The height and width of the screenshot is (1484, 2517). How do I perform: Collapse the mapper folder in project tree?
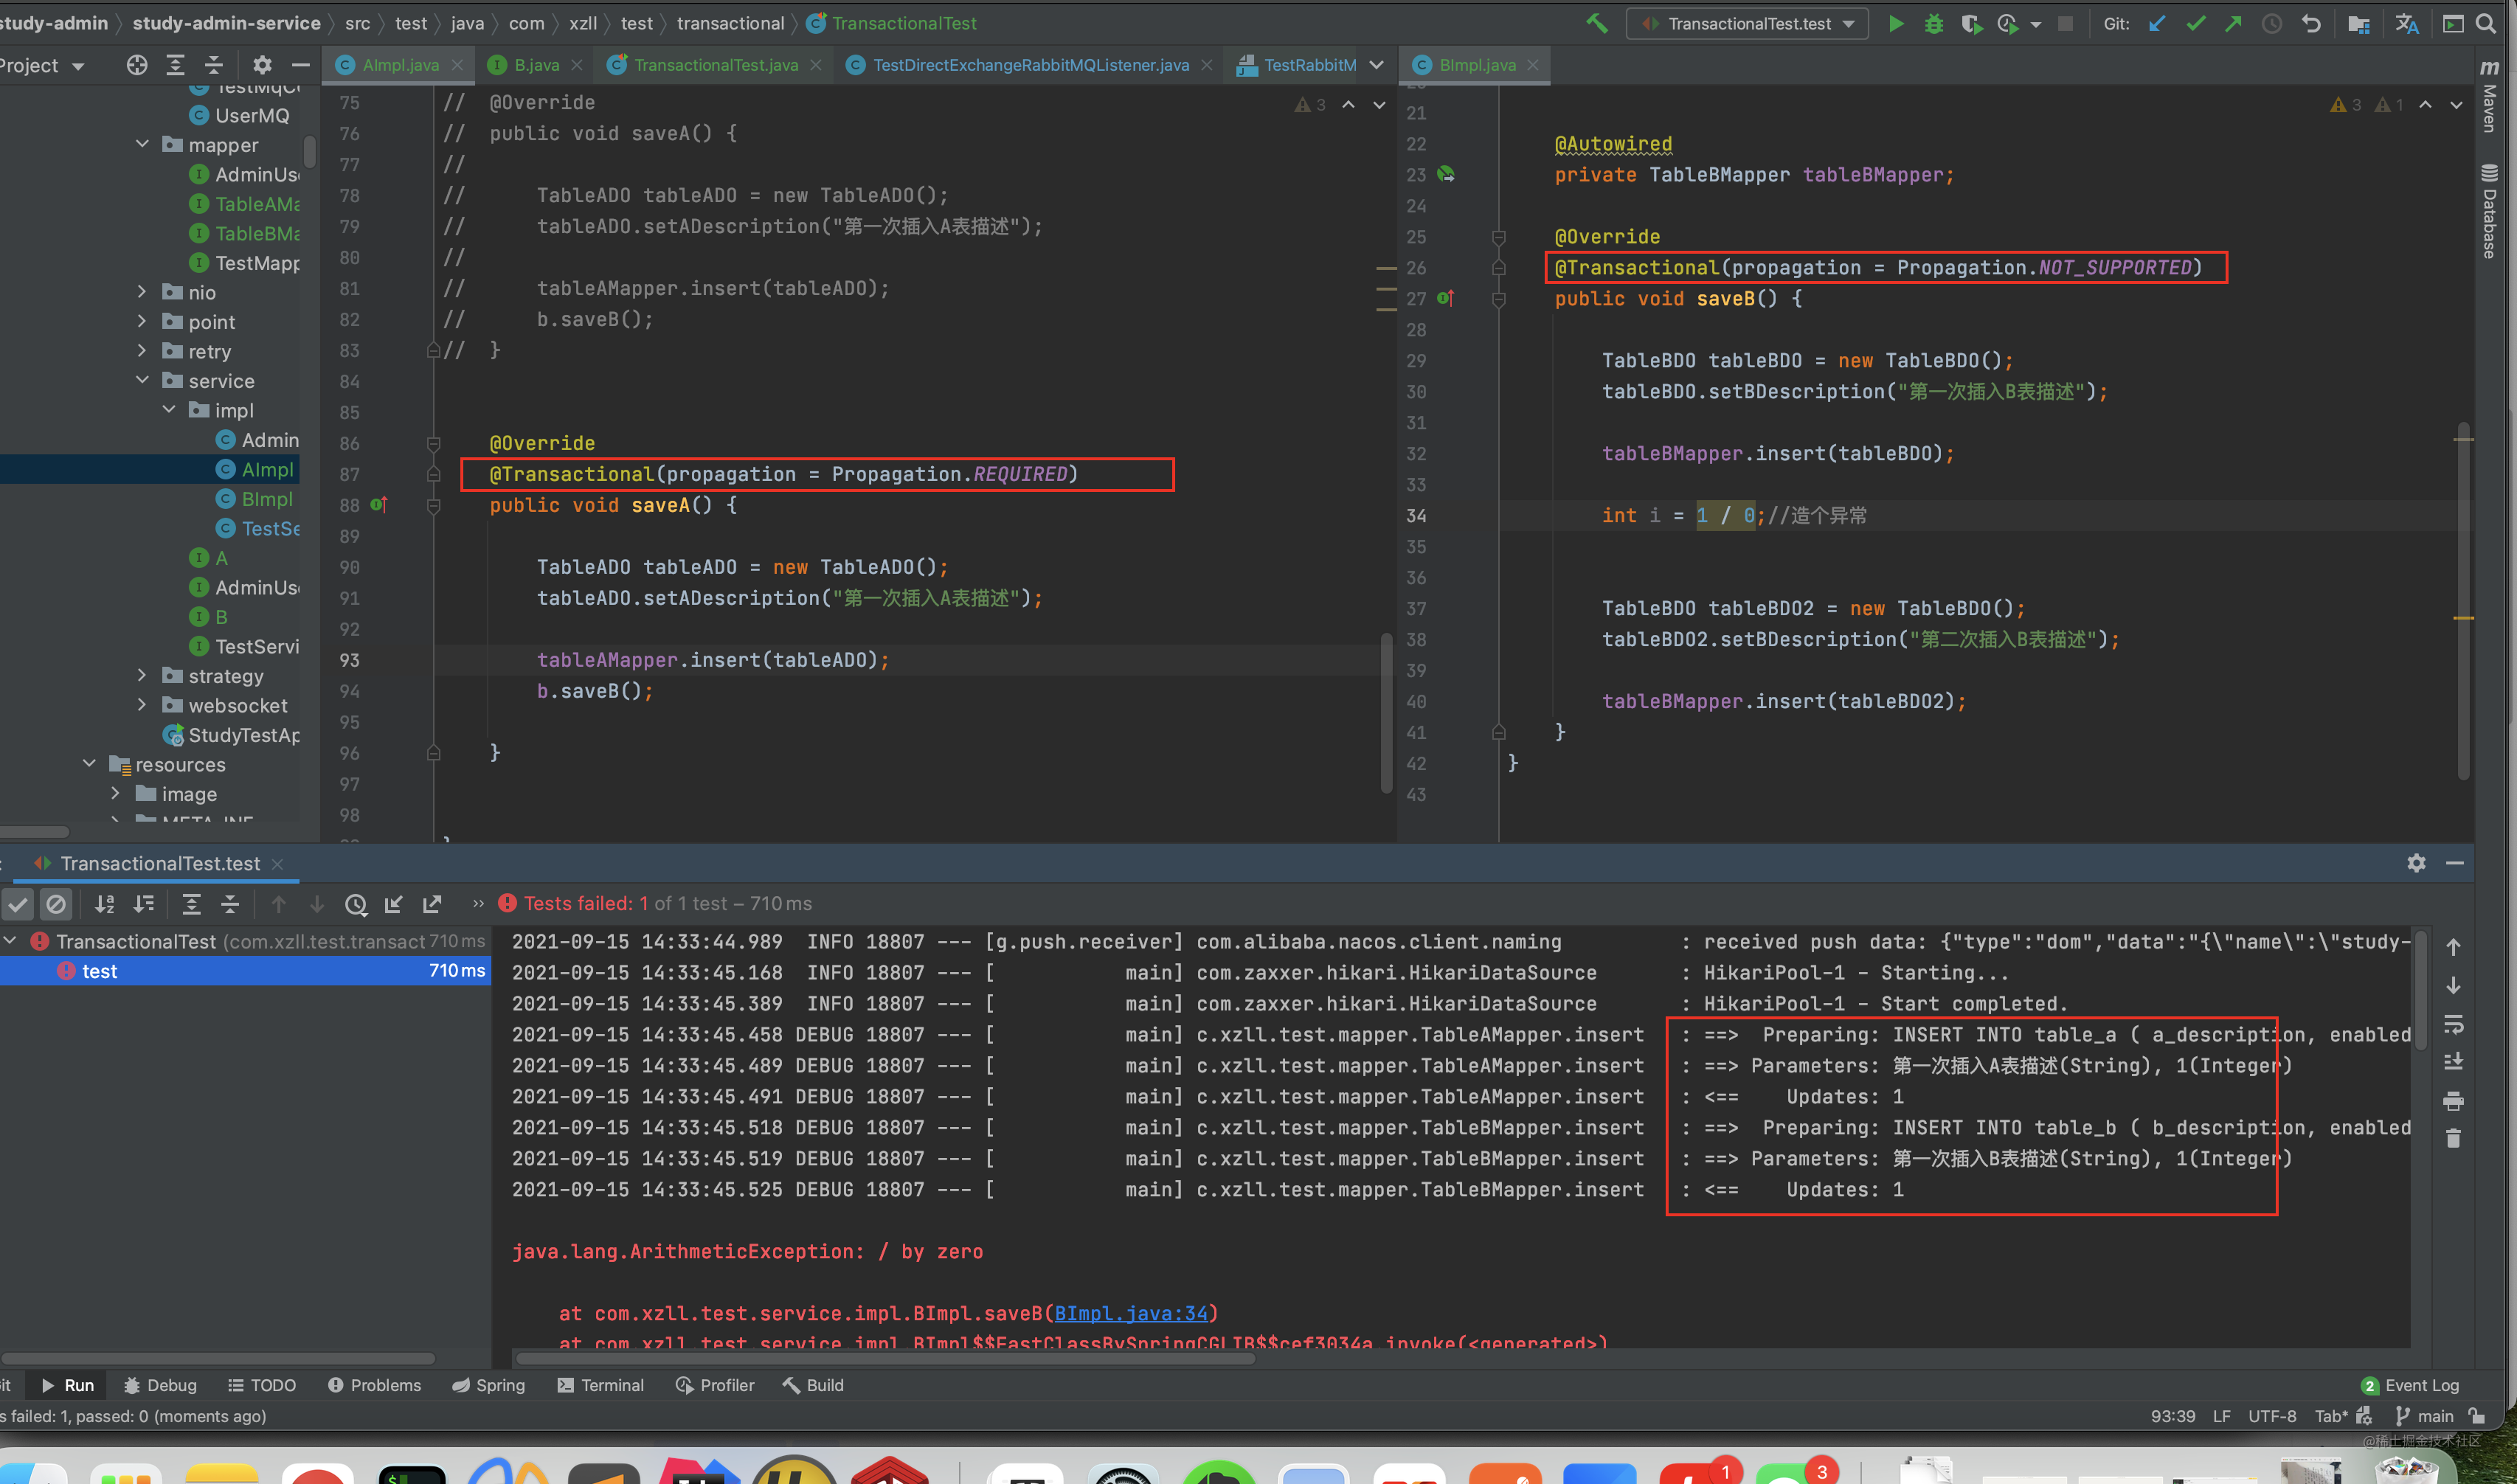(142, 145)
